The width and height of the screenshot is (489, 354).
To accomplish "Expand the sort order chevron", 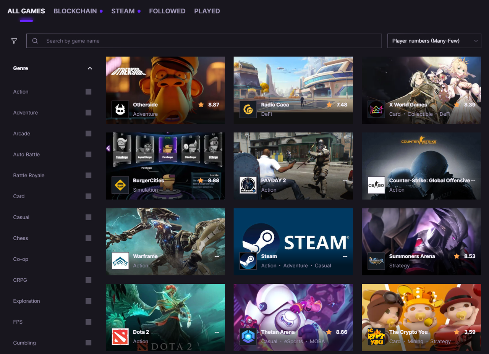I will coord(476,40).
